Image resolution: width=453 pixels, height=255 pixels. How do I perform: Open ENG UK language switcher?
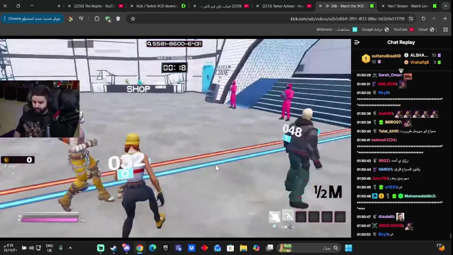pyautogui.click(x=50, y=248)
